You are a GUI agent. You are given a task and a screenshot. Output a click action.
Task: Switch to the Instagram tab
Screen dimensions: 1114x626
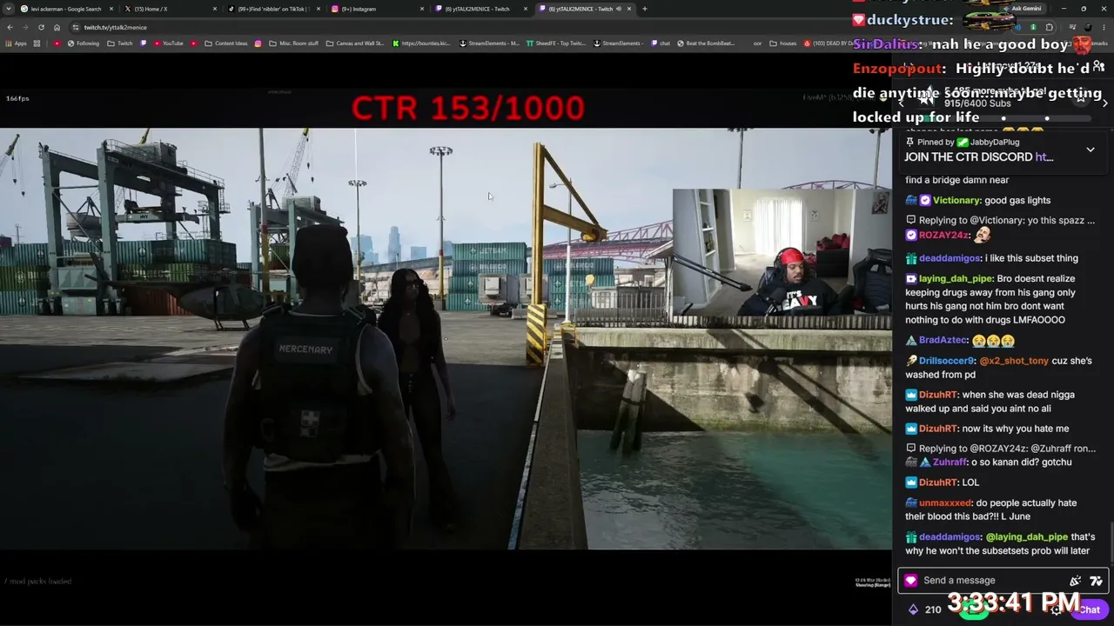(377, 9)
